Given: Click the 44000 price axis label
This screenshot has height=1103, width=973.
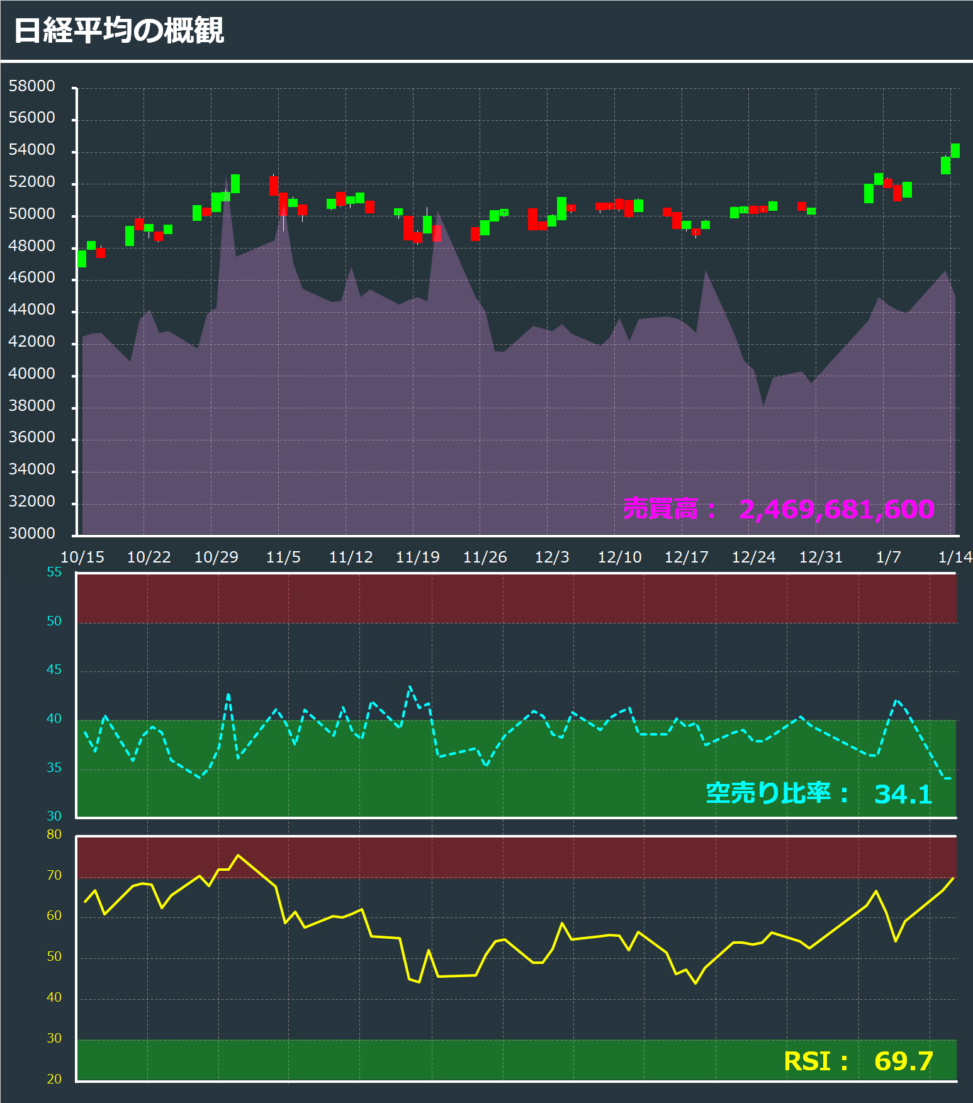Looking at the screenshot, I should tap(31, 310).
